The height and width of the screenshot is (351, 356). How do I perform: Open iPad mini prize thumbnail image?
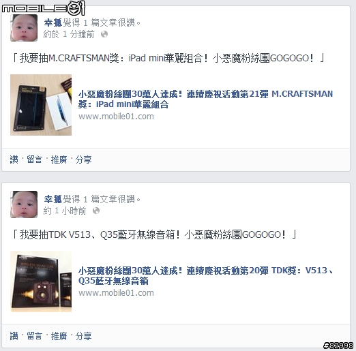click(x=41, y=105)
